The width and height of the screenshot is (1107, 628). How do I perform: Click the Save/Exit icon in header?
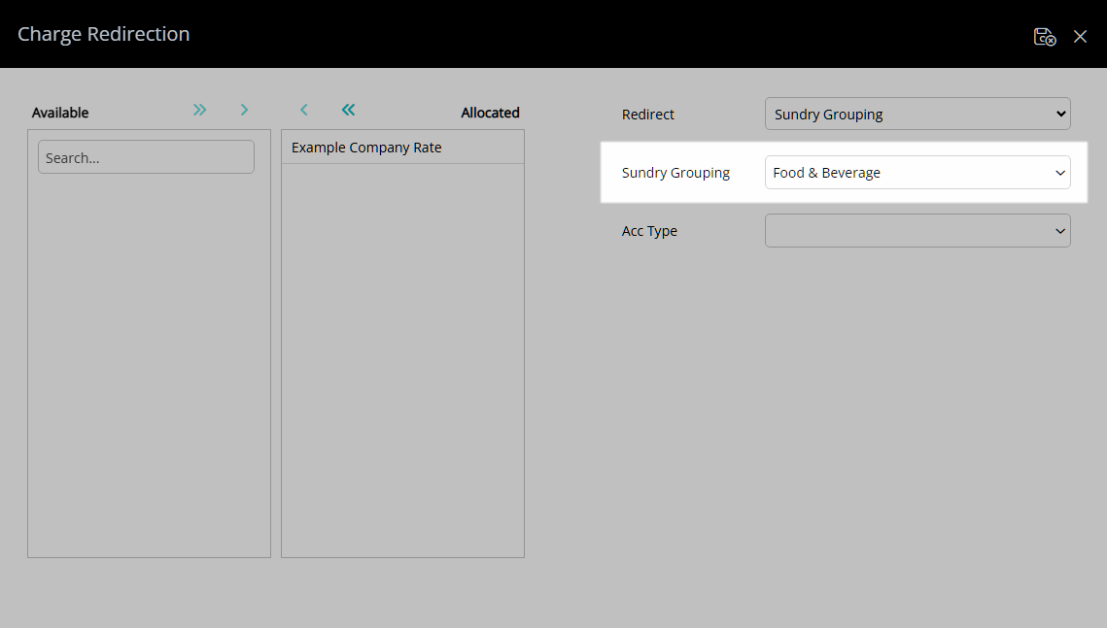click(1045, 36)
